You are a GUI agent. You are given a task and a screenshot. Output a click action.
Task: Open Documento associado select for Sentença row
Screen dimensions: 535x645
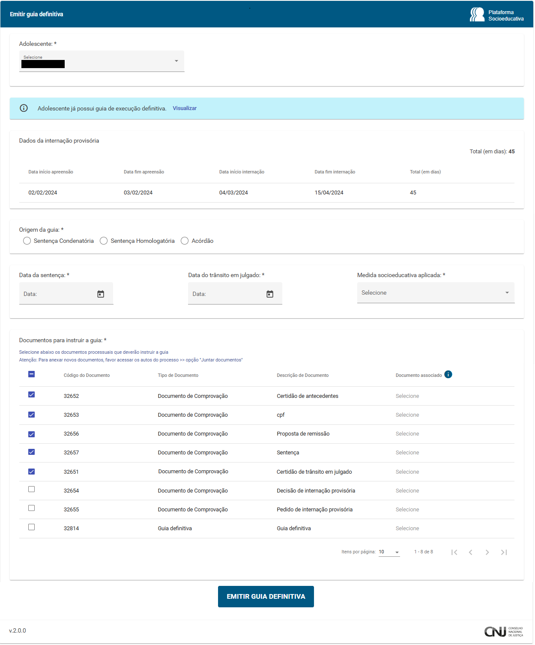(407, 453)
